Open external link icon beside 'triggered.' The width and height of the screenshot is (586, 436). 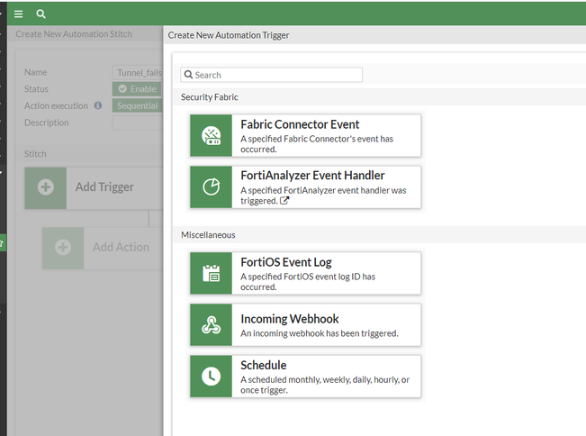click(x=284, y=201)
